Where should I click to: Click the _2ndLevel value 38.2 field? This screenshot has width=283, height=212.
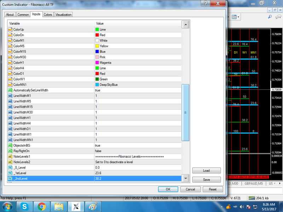click(138, 178)
